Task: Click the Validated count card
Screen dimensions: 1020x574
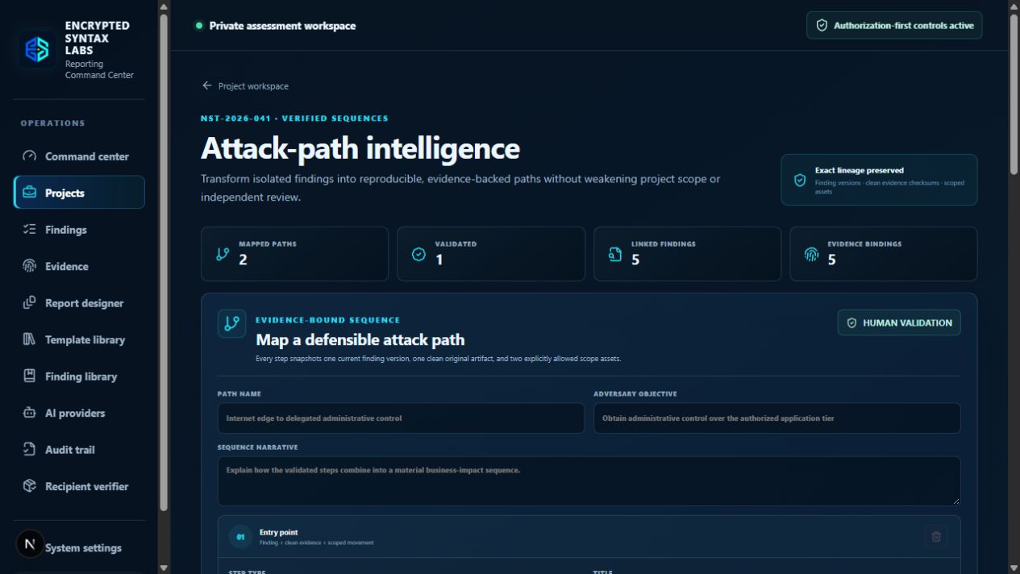Action: tap(491, 254)
